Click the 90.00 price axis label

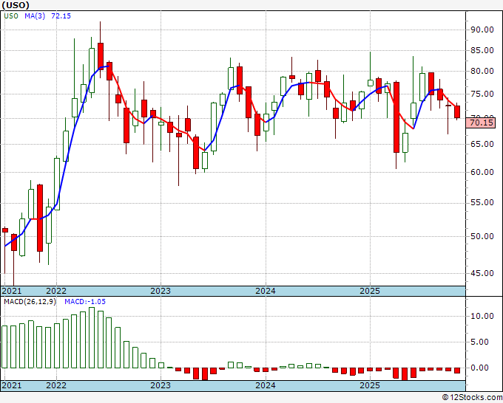[482, 30]
